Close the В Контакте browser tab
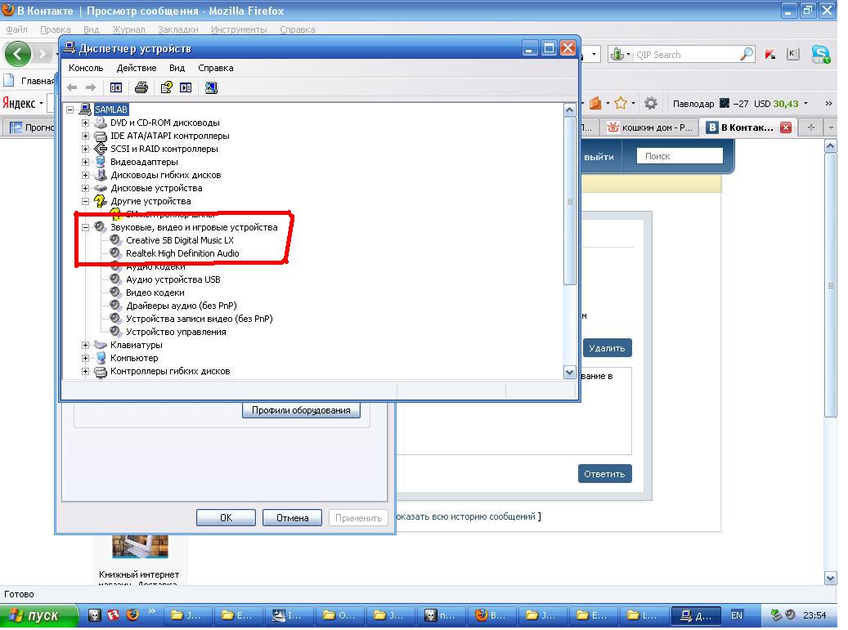Image resolution: width=848 pixels, height=630 pixels. 786,127
